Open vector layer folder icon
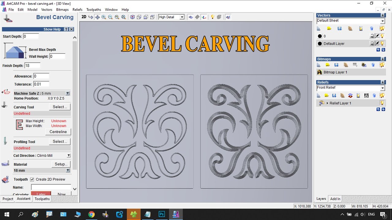The height and width of the screenshot is (220, 392). pos(329,28)
